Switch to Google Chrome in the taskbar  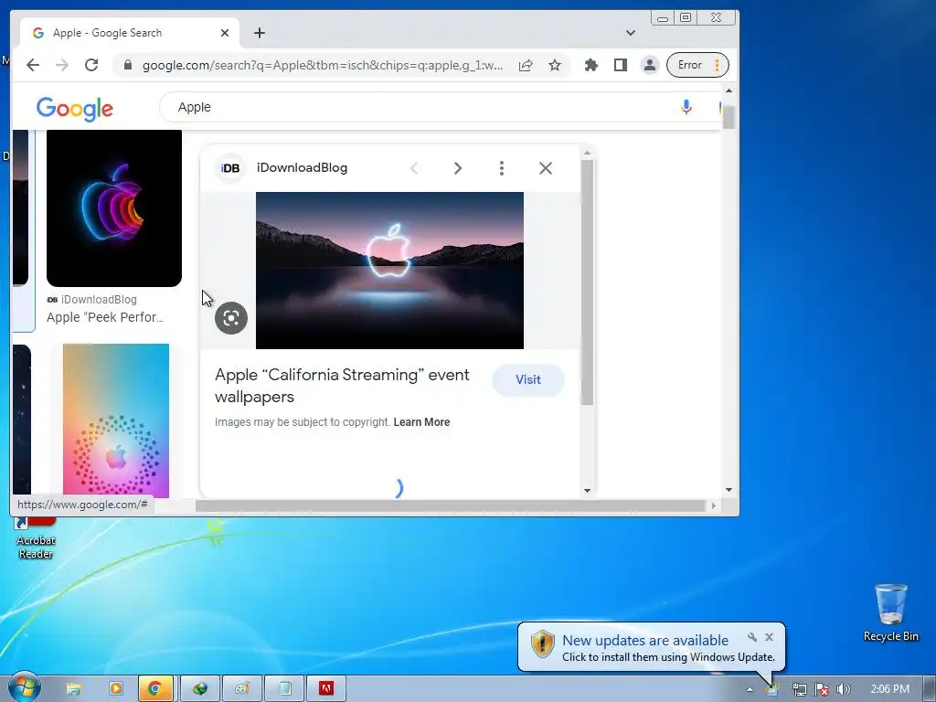155,689
